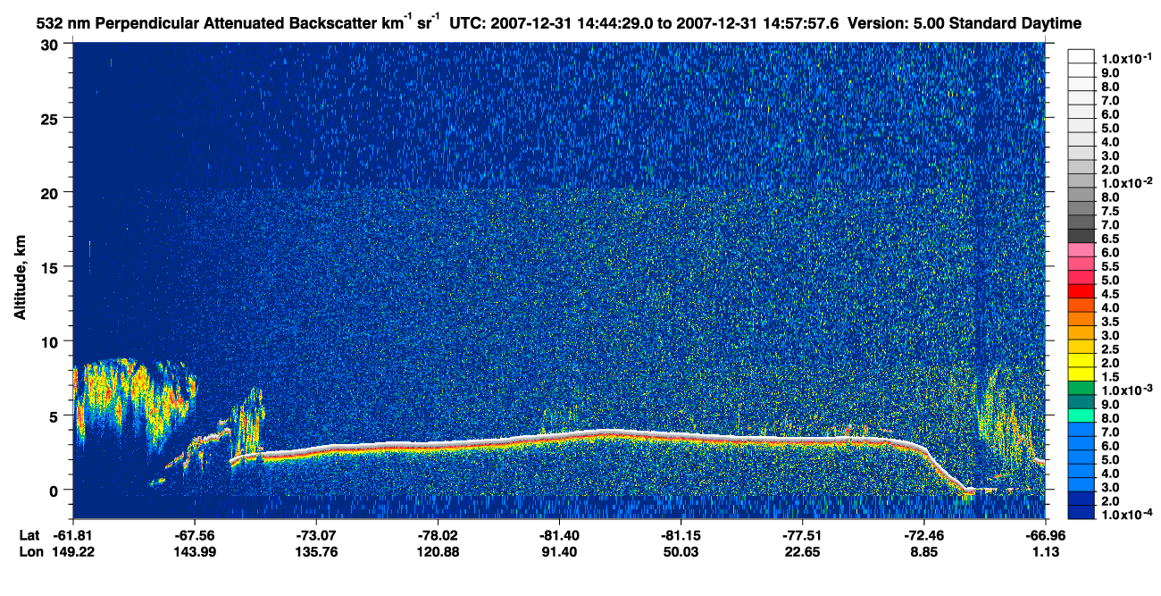Click the colorbar label 5.5
This screenshot has height=596, width=1161.
1111,266
